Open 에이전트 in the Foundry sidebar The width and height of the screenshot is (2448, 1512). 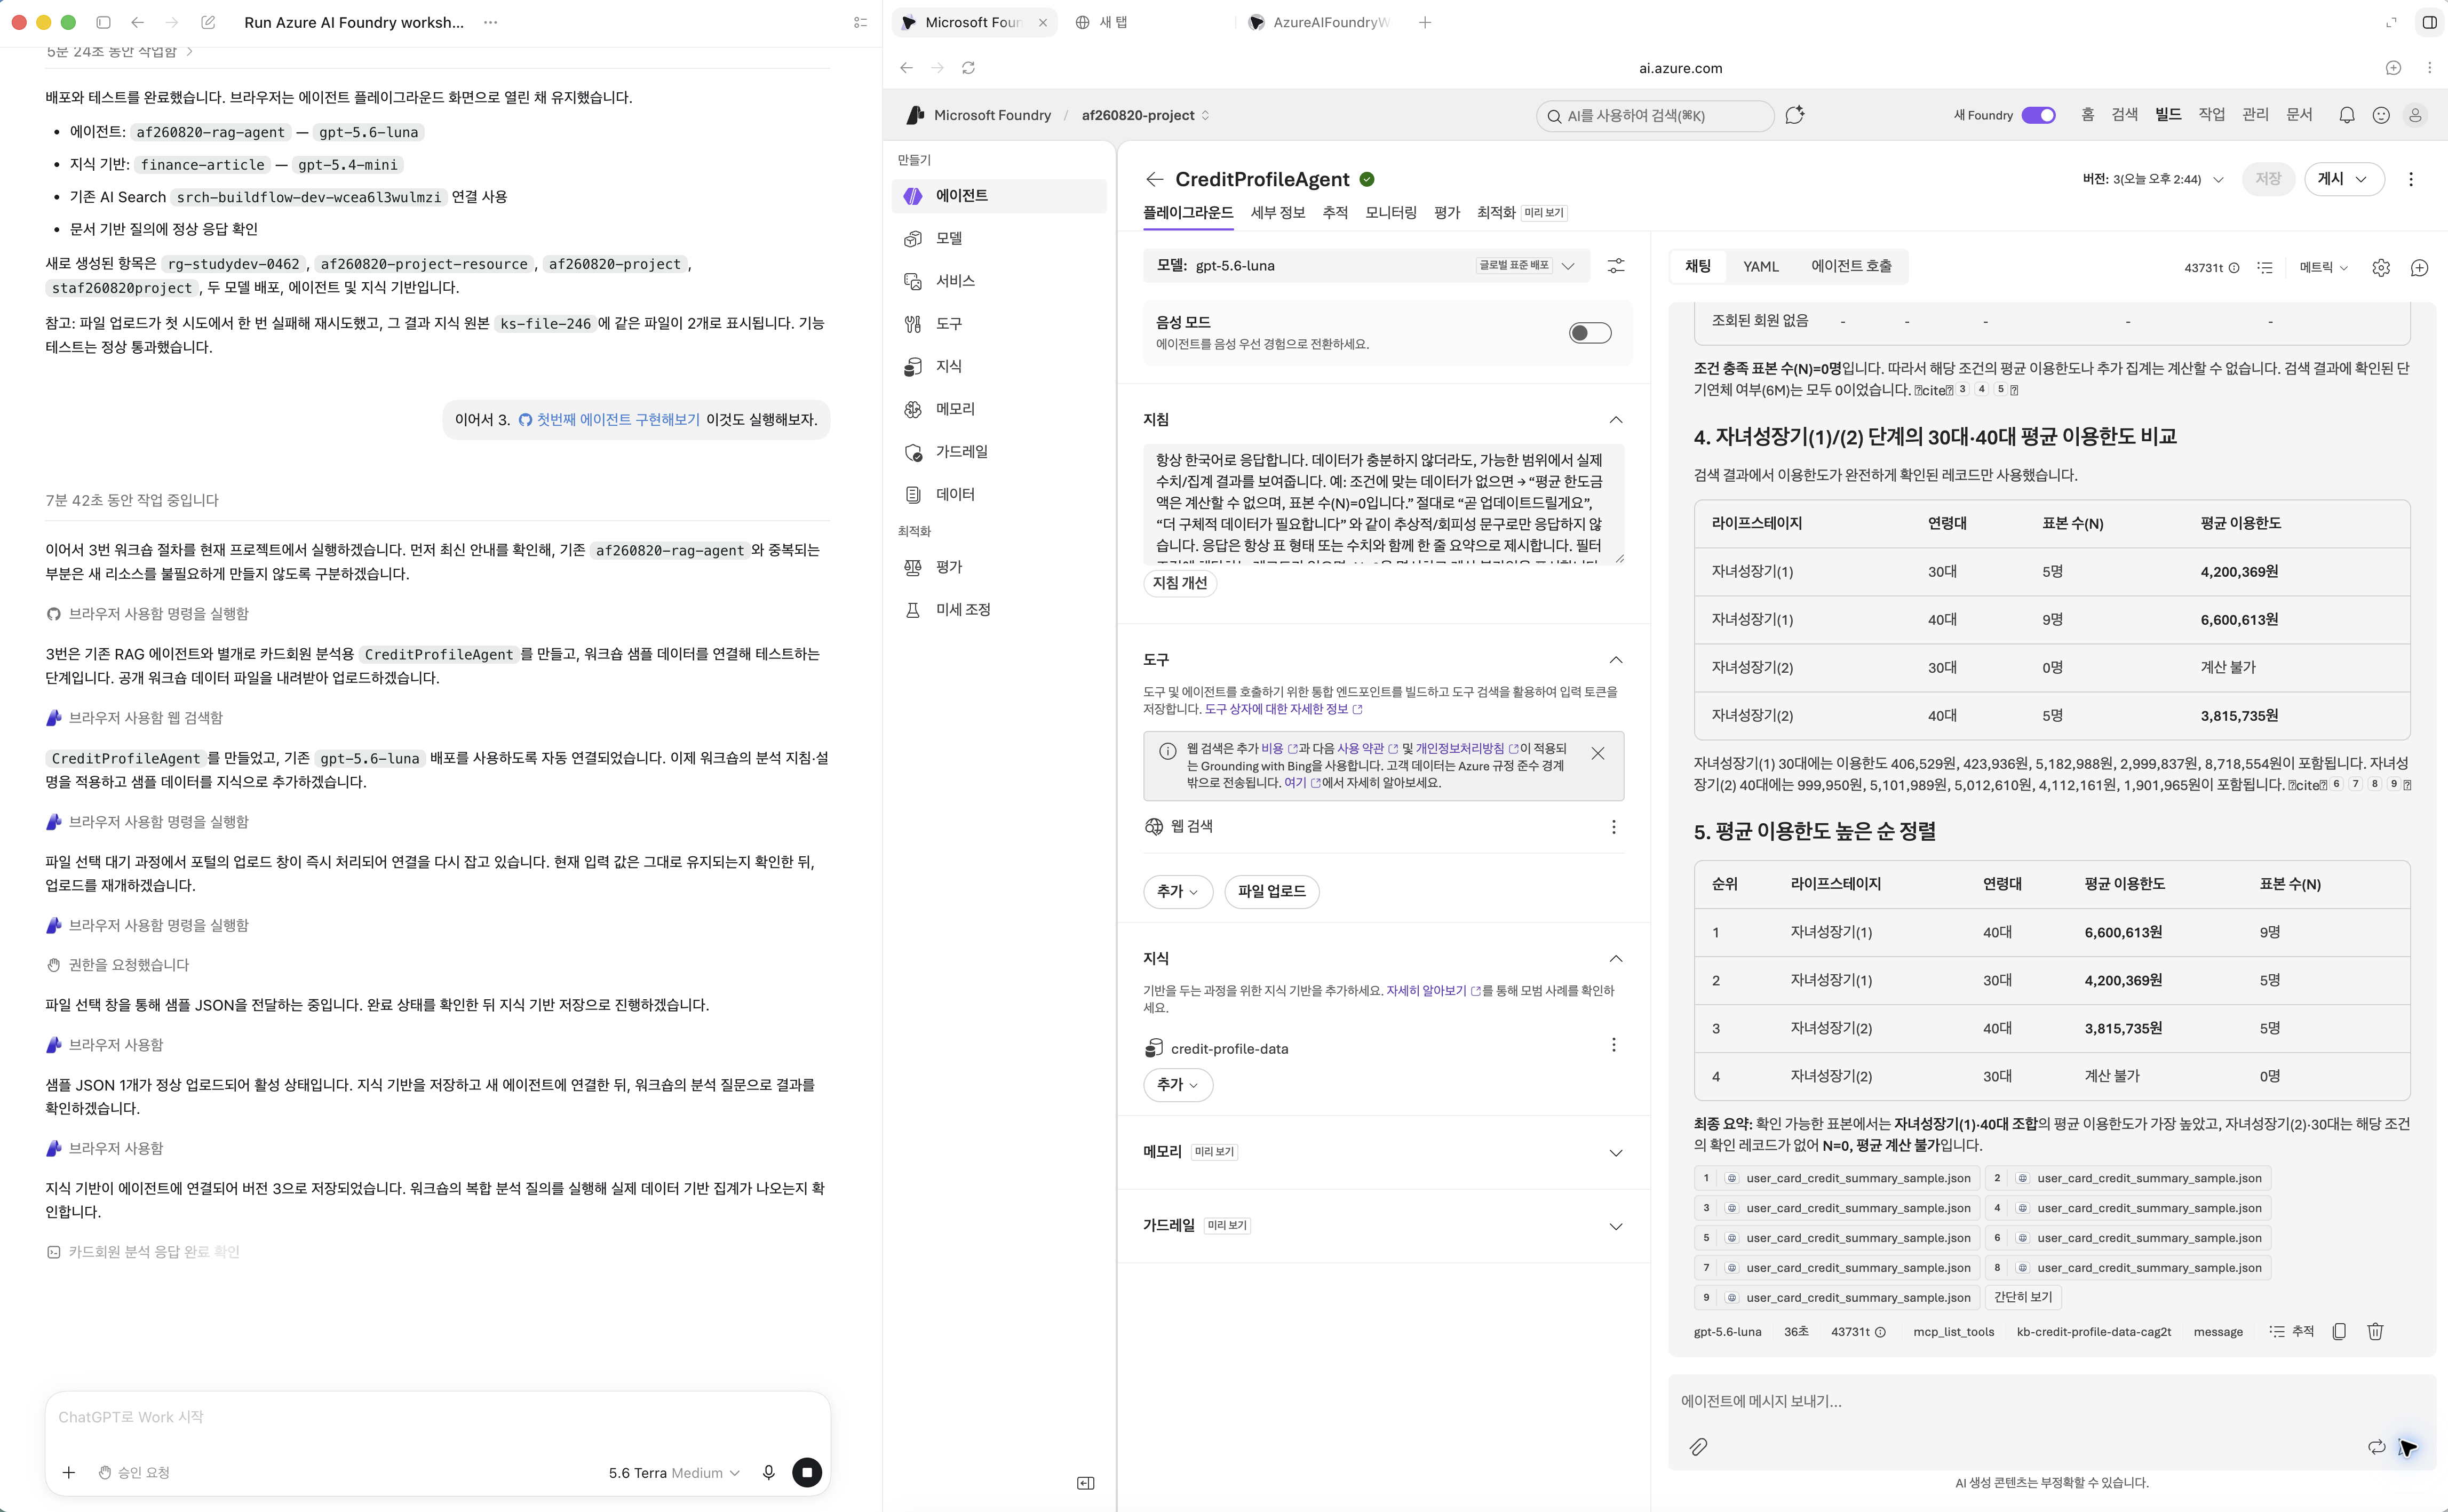[998, 196]
